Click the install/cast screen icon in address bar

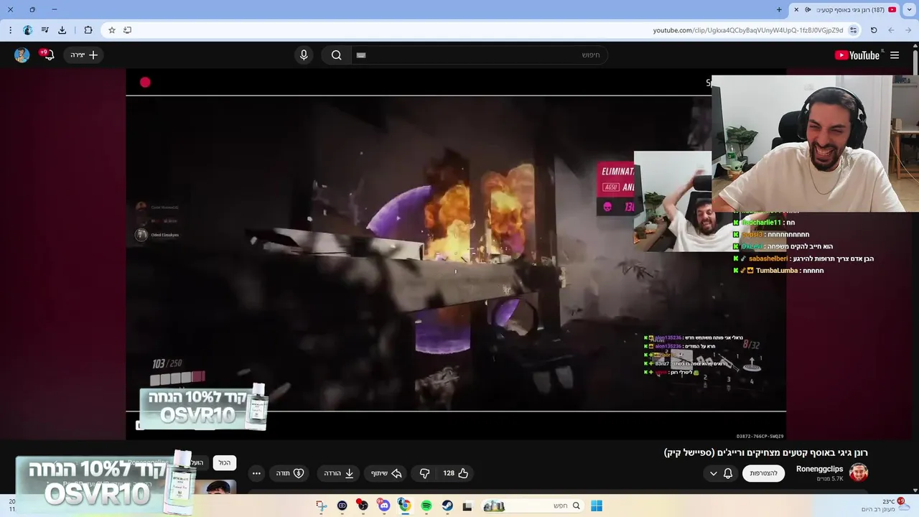(x=127, y=30)
